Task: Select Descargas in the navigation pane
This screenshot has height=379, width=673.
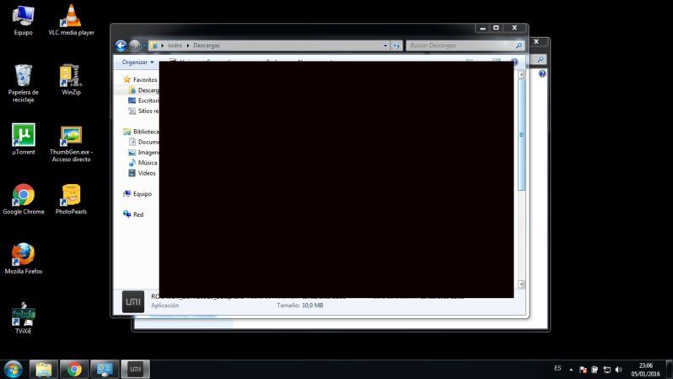Action: [143, 90]
